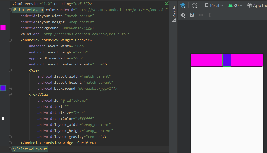Click the "@+id/tvName" id value
The width and height of the screenshot is (267, 153).
pos(74,101)
